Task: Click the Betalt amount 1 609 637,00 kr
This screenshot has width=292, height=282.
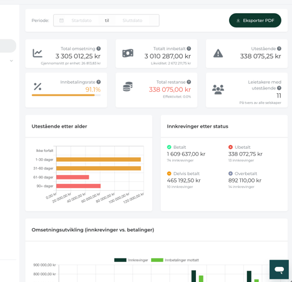Action: [x=186, y=154]
